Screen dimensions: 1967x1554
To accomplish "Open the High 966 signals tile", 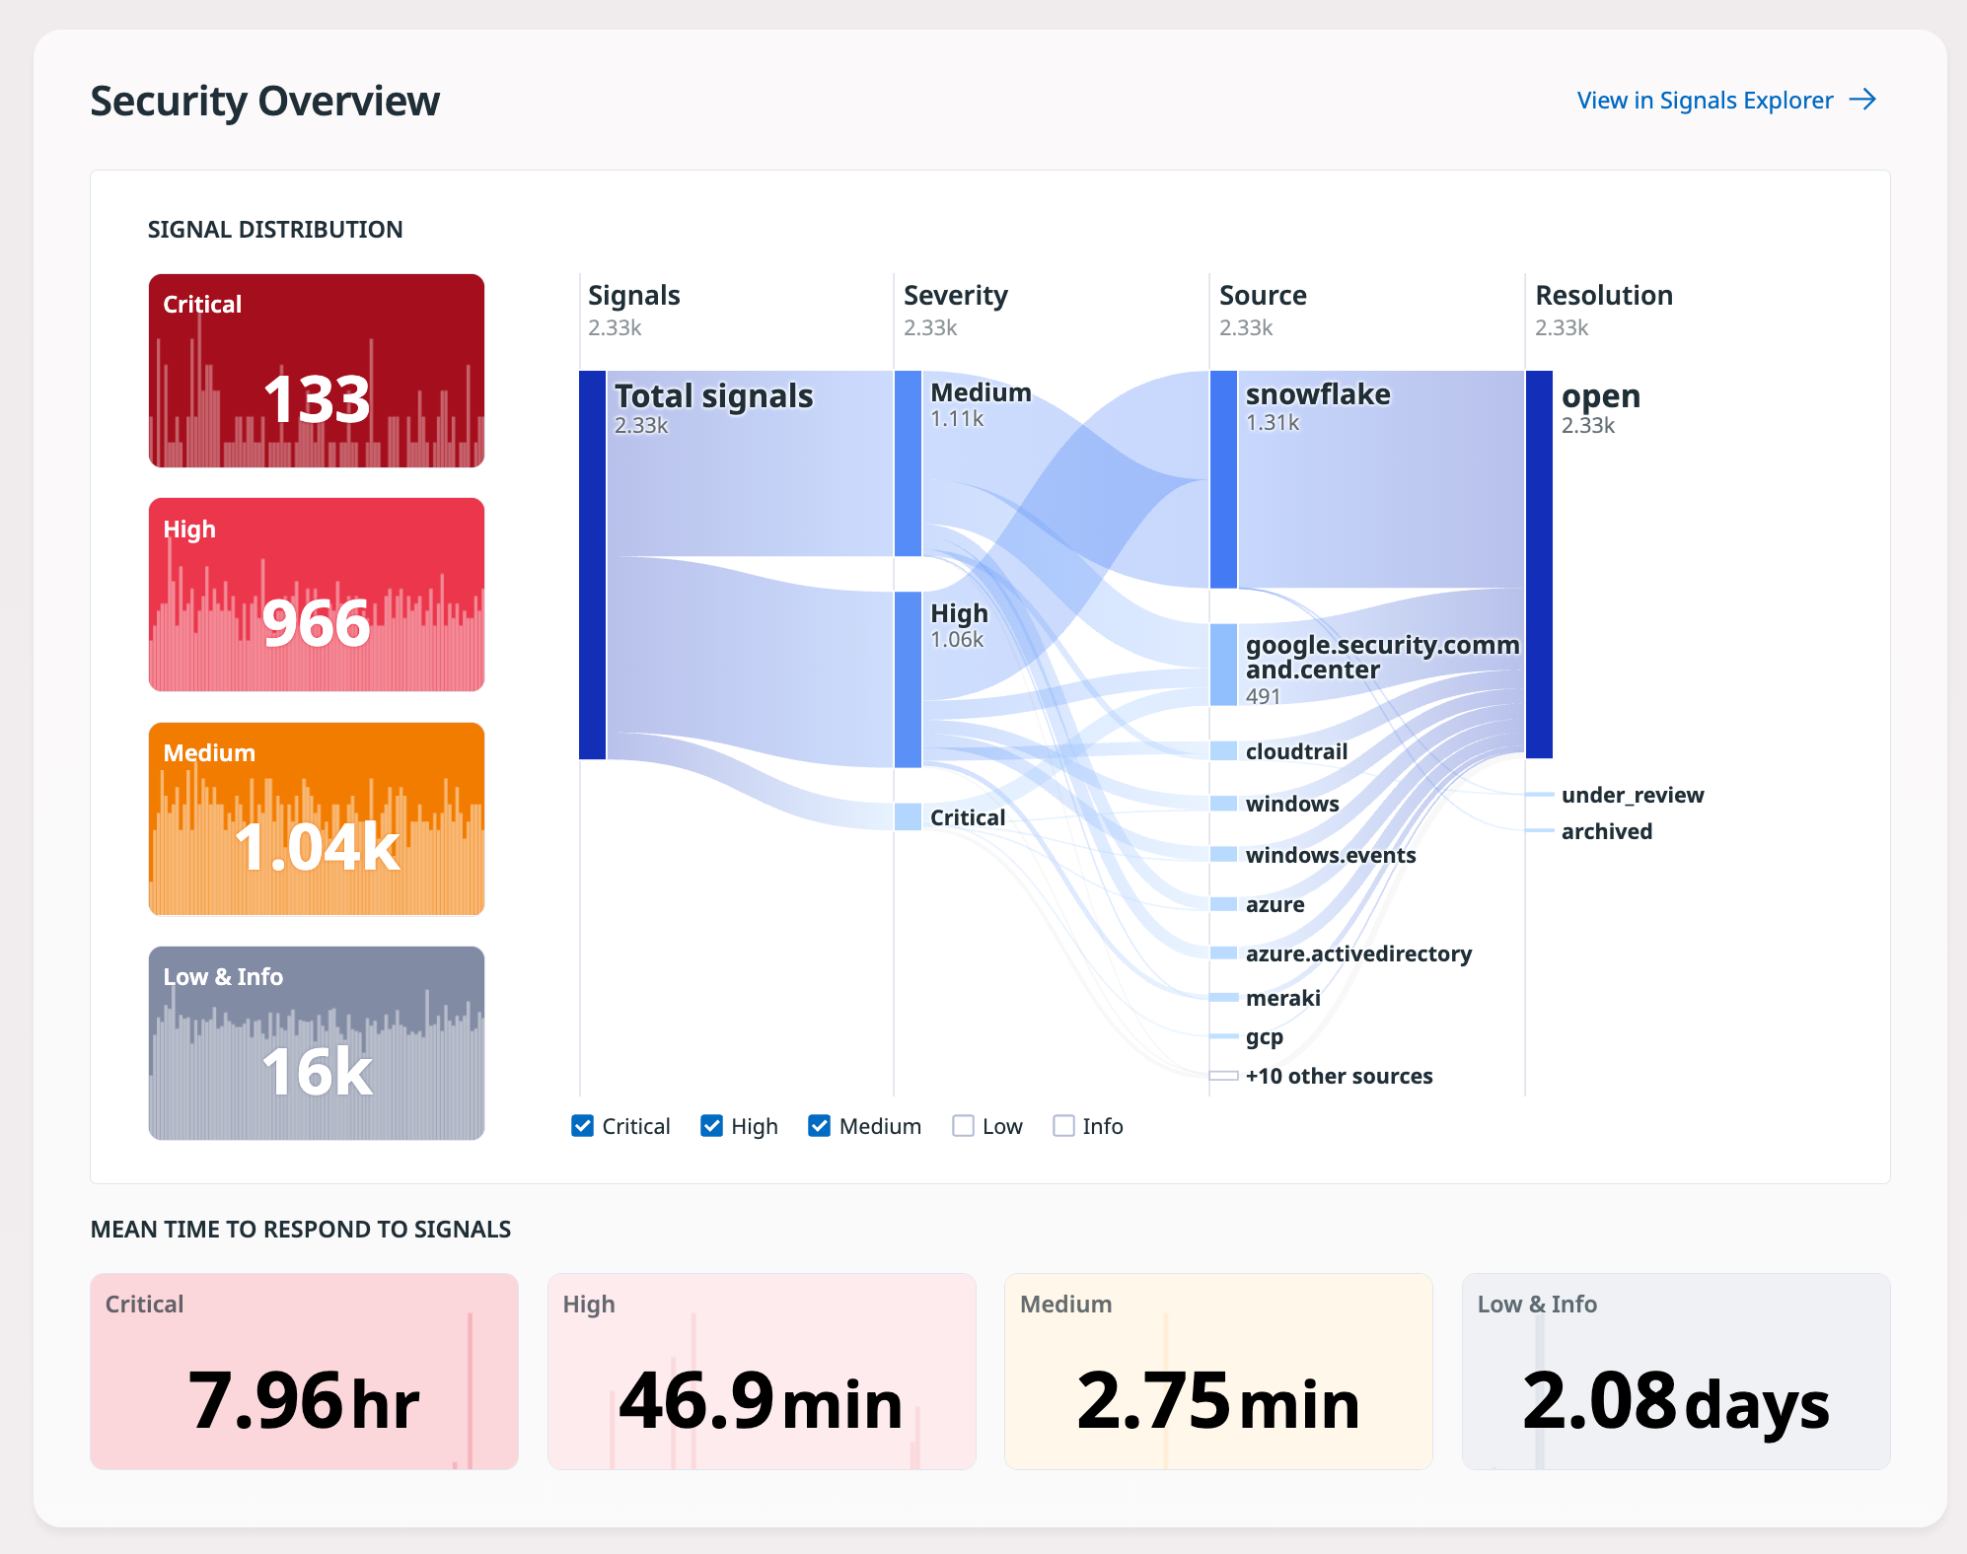I will [317, 595].
